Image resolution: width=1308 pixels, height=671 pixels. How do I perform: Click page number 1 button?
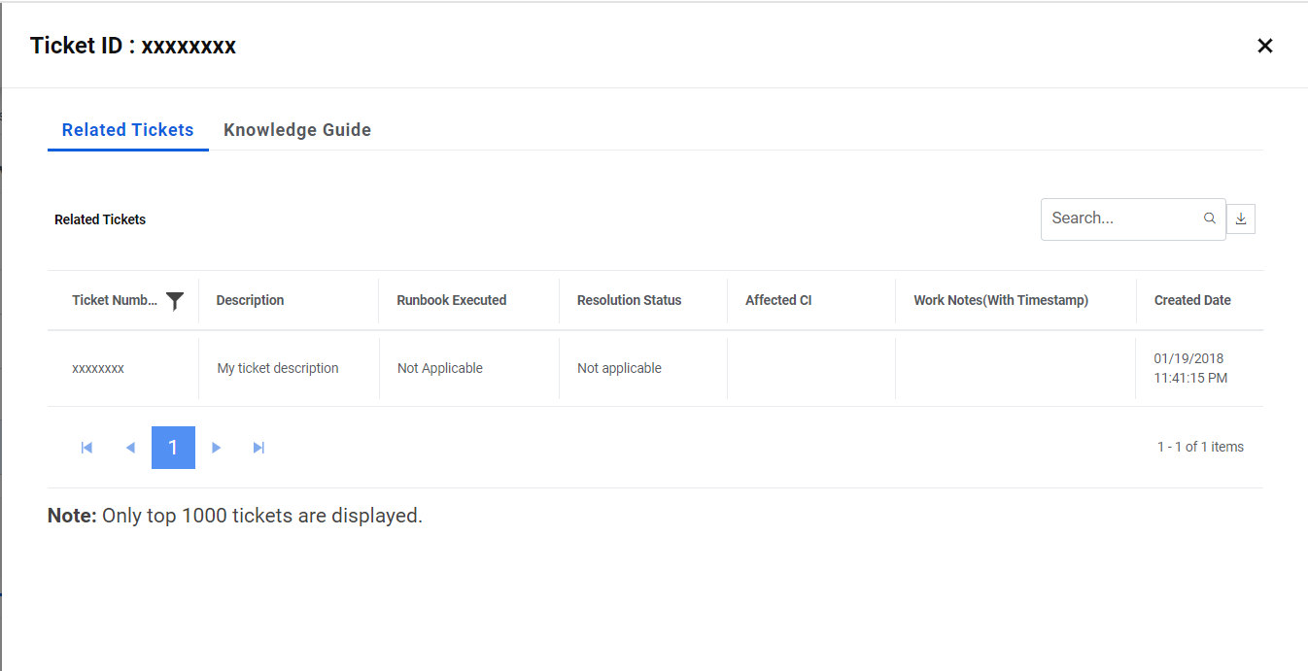[x=173, y=448]
